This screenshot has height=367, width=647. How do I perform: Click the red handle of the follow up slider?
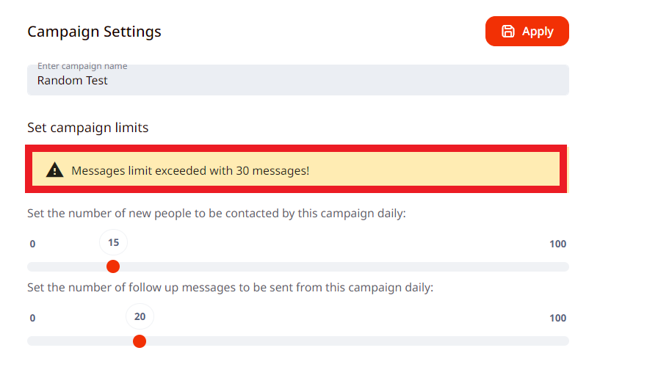(x=140, y=341)
